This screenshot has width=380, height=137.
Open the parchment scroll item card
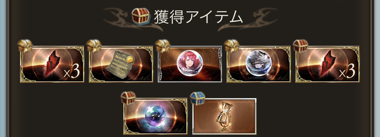coord(121,64)
